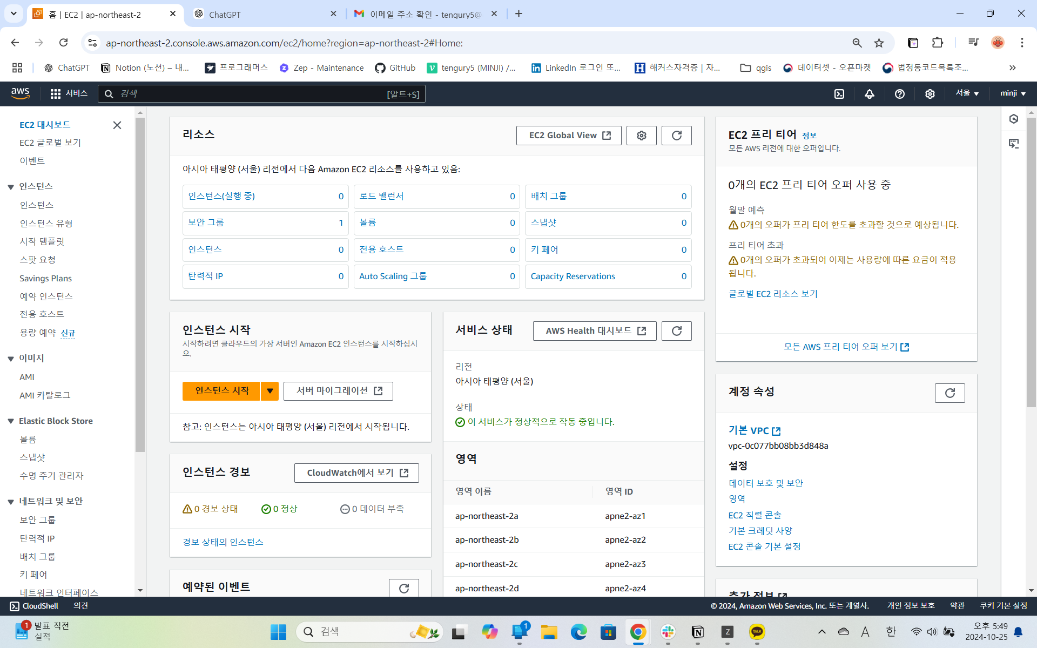Image resolution: width=1037 pixels, height=648 pixels.
Task: Bookmark this page with the star icon
Action: pyautogui.click(x=879, y=43)
